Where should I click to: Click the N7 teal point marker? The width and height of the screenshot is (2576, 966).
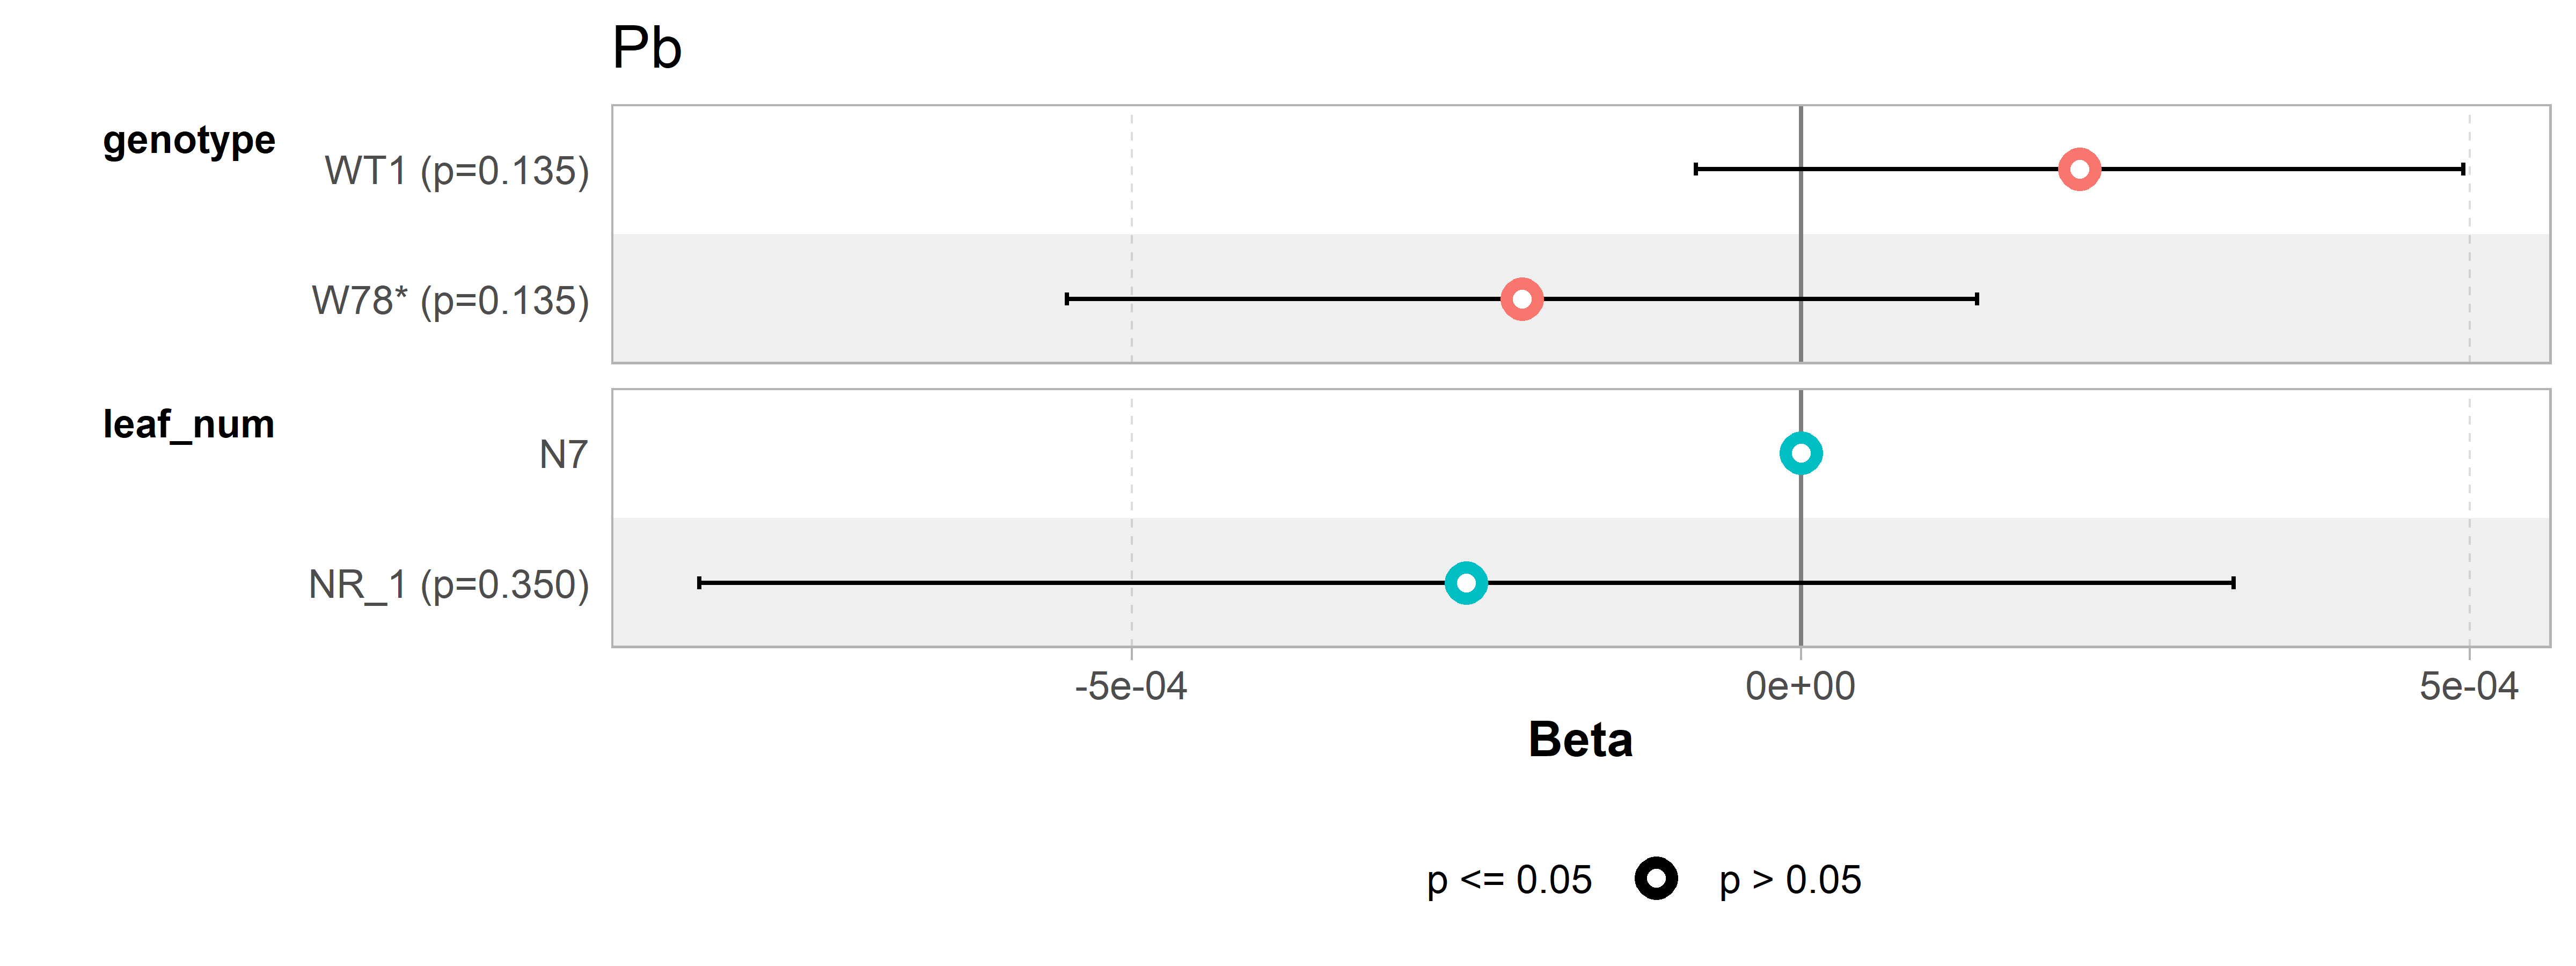pos(1800,454)
